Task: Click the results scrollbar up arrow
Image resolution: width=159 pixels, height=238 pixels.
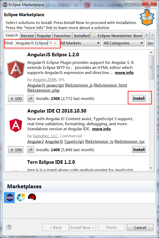Action: coord(151,52)
